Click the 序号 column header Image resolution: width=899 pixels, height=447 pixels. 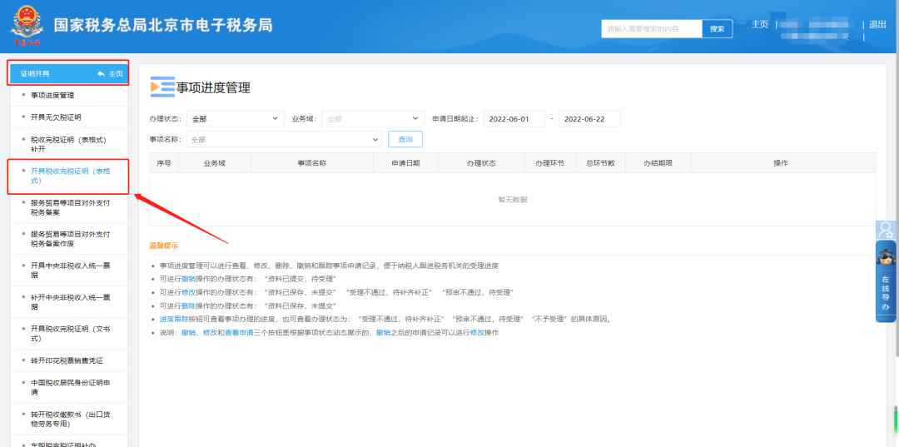(164, 163)
